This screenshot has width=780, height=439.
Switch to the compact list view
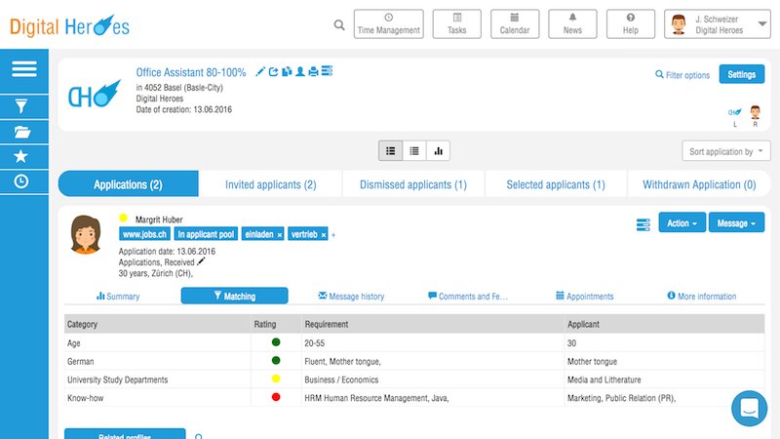point(414,151)
